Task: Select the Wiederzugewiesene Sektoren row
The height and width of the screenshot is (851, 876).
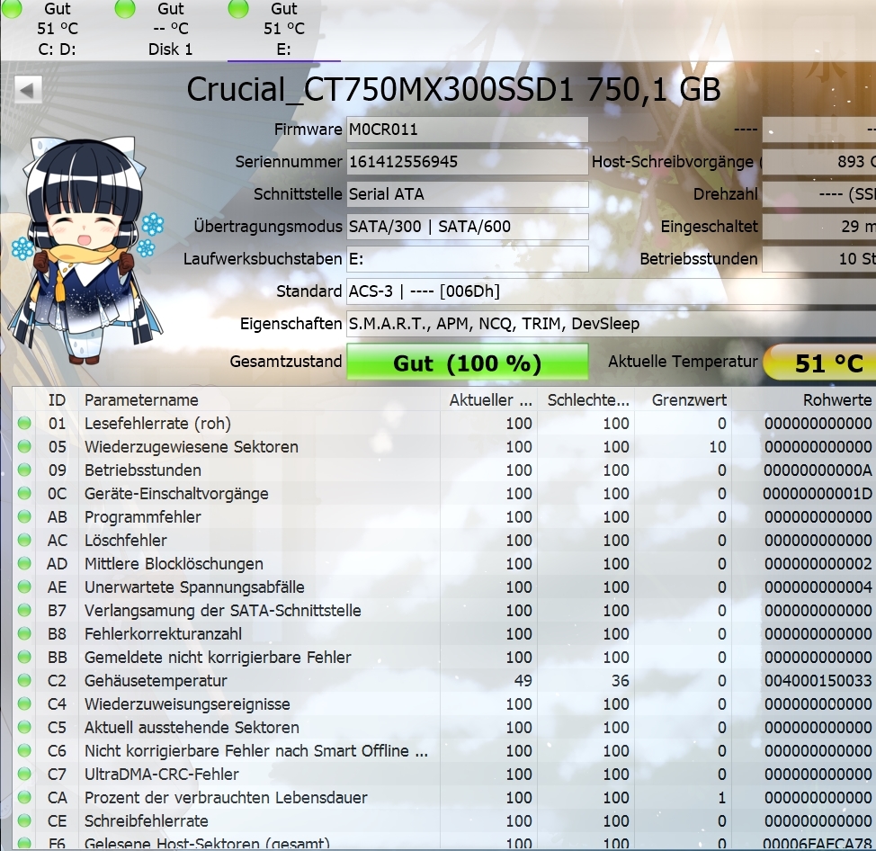Action: [444, 447]
